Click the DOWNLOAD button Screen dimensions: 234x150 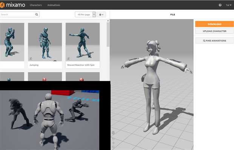[214, 24]
